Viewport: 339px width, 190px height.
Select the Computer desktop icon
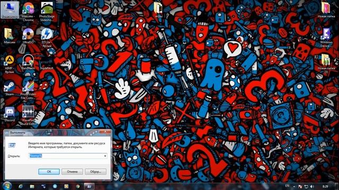pos(10,10)
